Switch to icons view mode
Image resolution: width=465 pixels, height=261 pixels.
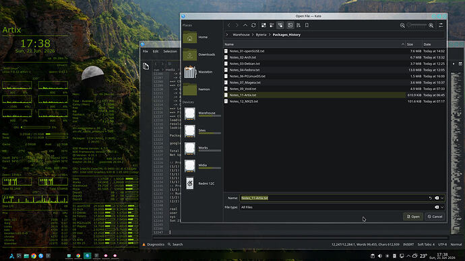pyautogui.click(x=263, y=25)
